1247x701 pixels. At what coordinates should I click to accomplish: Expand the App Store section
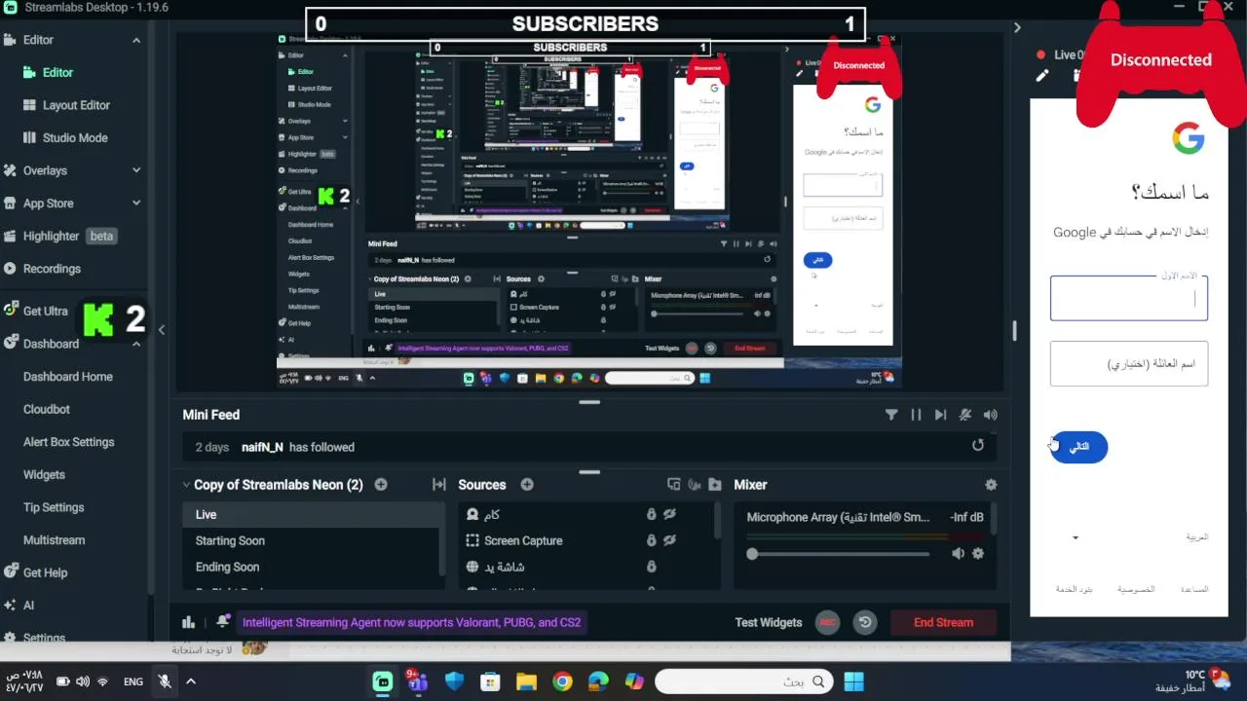[x=136, y=203]
